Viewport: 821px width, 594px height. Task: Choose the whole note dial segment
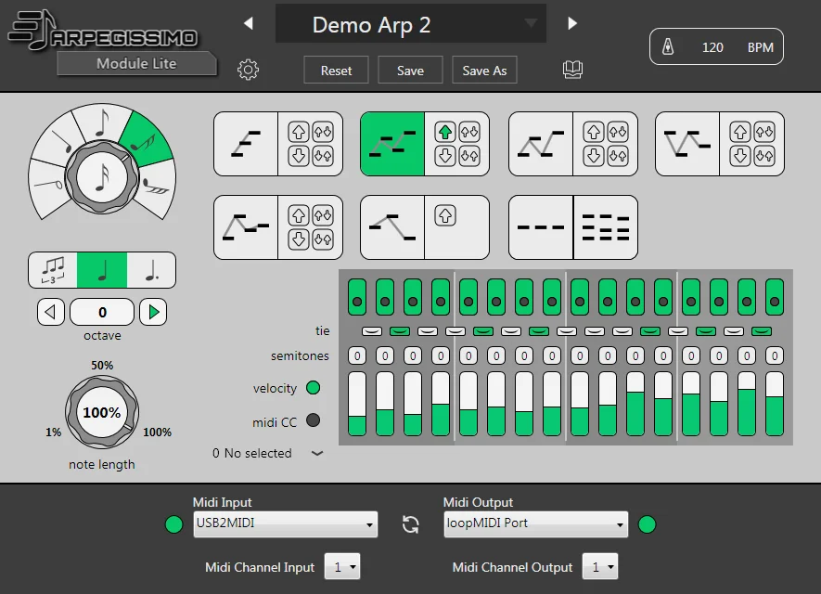click(x=48, y=185)
